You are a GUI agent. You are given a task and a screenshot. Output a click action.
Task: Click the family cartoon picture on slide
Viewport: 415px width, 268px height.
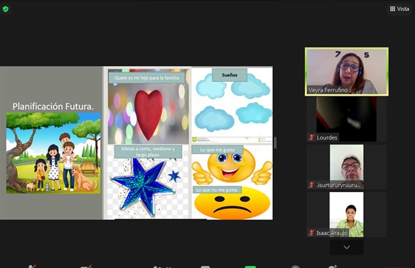pos(53,153)
